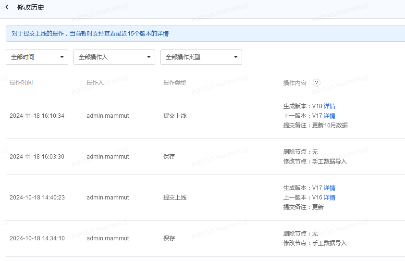This screenshot has width=405, height=261.
Task: Click 修改节点：手工数据导入 in the 14:34:10 row
Action: [315, 243]
